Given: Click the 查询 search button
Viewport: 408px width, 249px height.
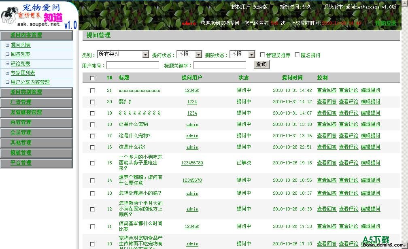Looking at the screenshot, I should click(261, 64).
